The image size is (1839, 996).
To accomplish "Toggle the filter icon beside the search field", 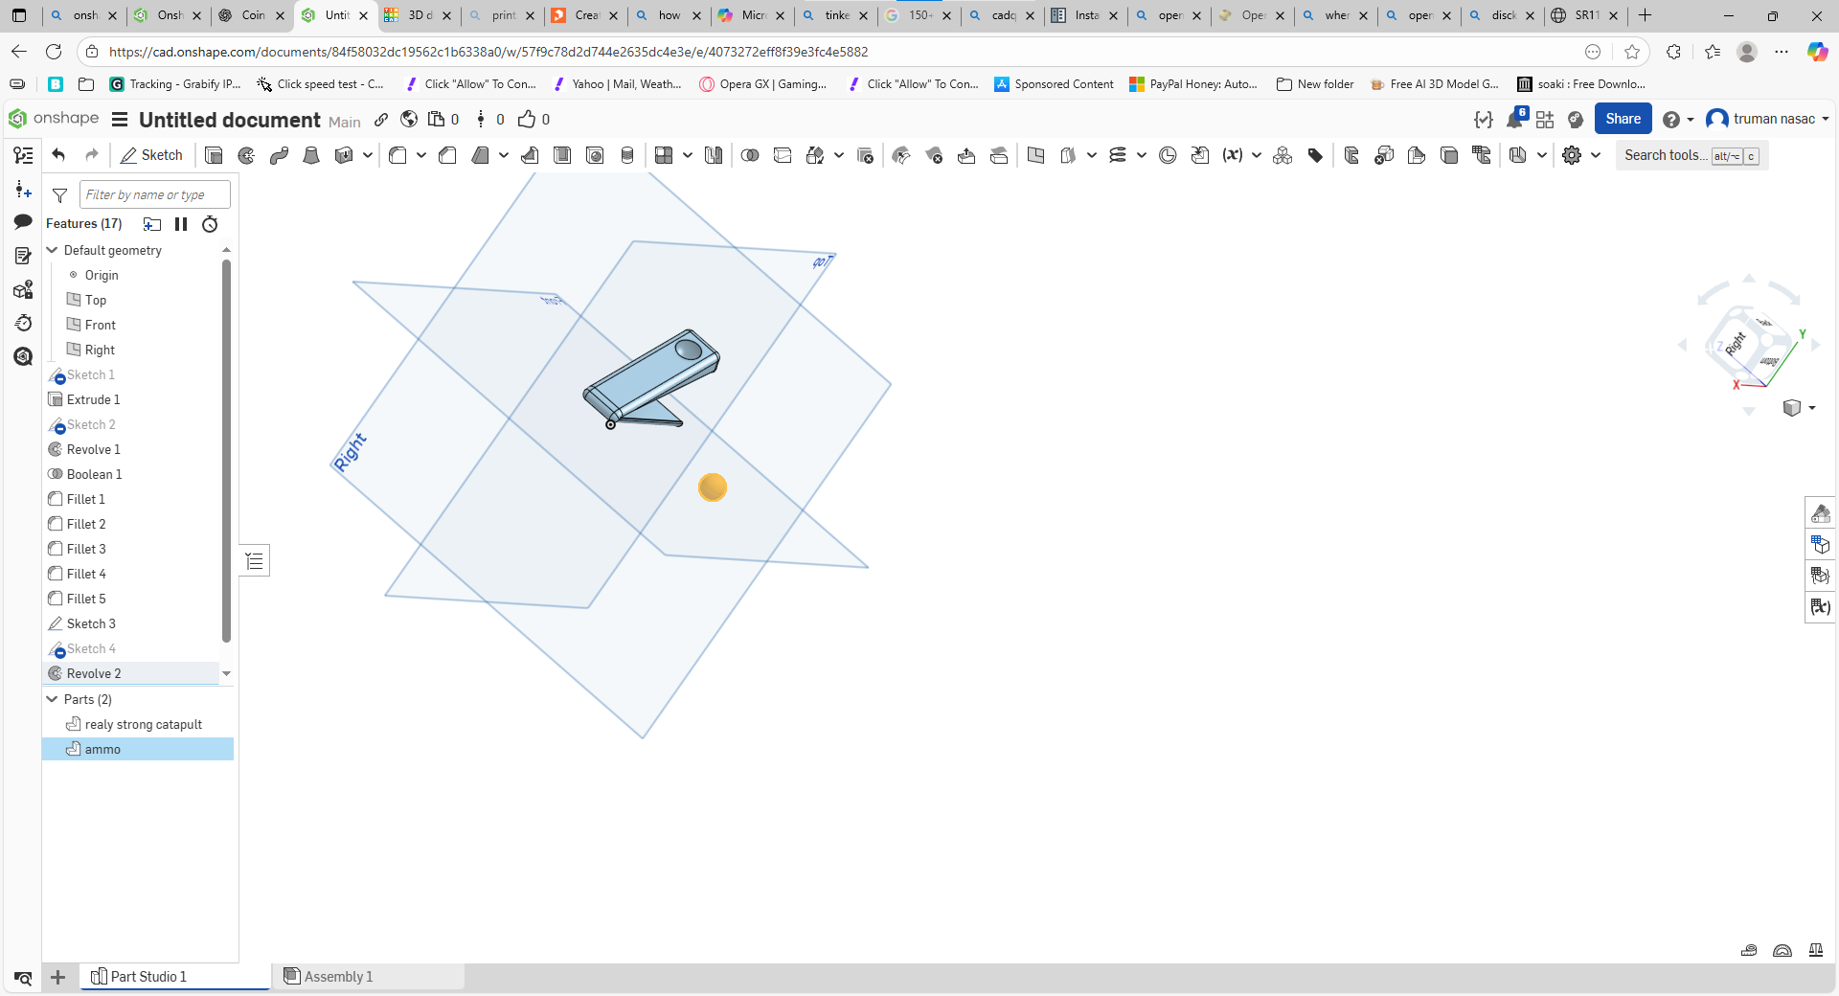I will (x=59, y=195).
